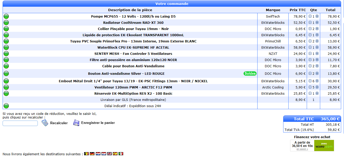The image size is (344, 156).
Task: Increase quantity of Tuyau PVC PrimoFlex Pro
Action: [317, 41]
